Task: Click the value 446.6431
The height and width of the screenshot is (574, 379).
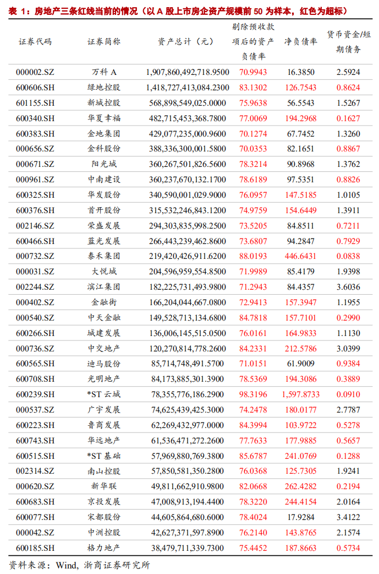Action: click(301, 256)
